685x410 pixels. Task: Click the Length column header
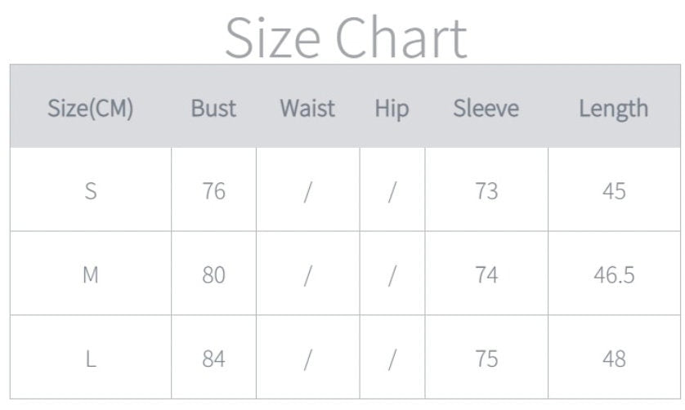tap(613, 108)
